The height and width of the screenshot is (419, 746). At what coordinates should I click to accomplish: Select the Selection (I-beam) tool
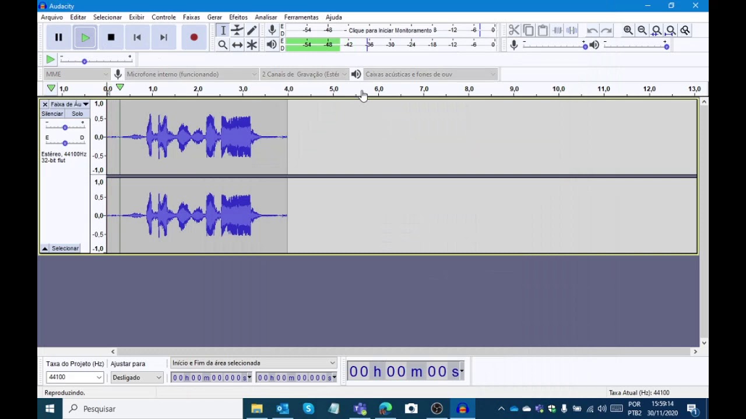point(223,30)
